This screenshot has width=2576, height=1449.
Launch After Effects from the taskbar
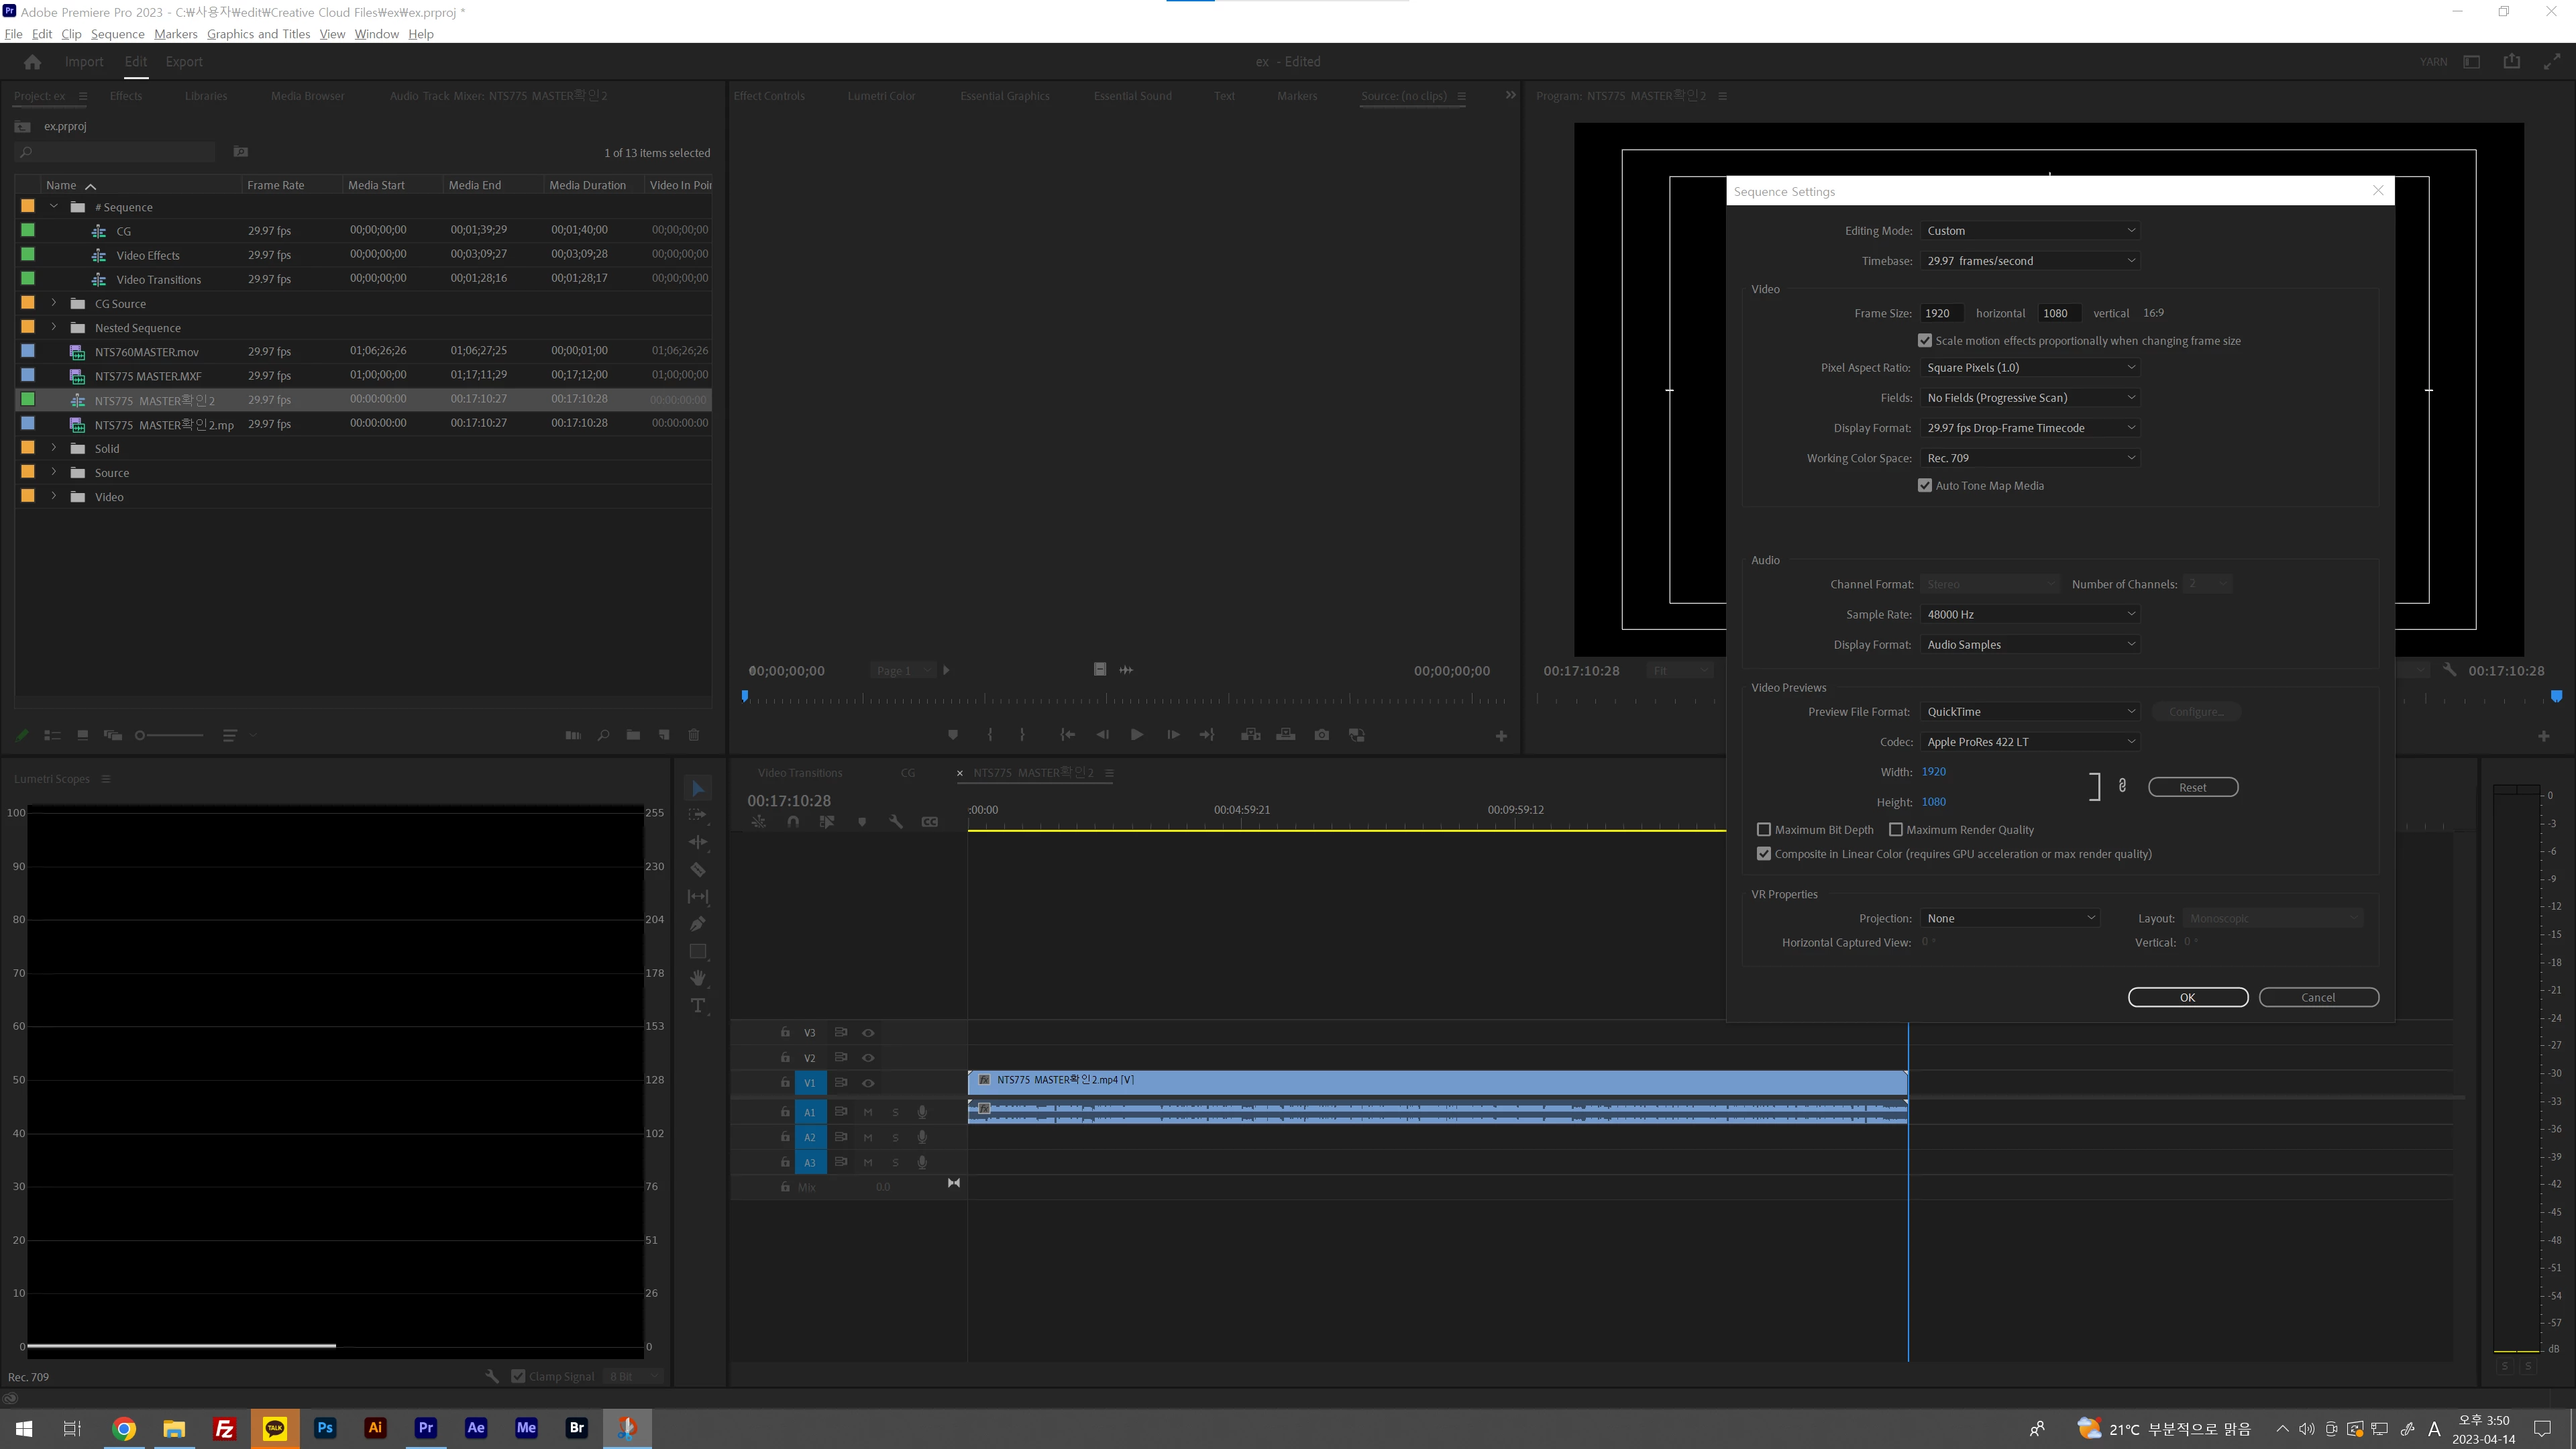476,1427
